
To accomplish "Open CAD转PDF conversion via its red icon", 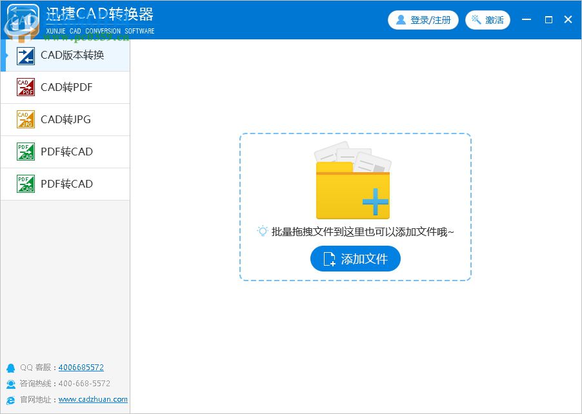I will 25,87.
